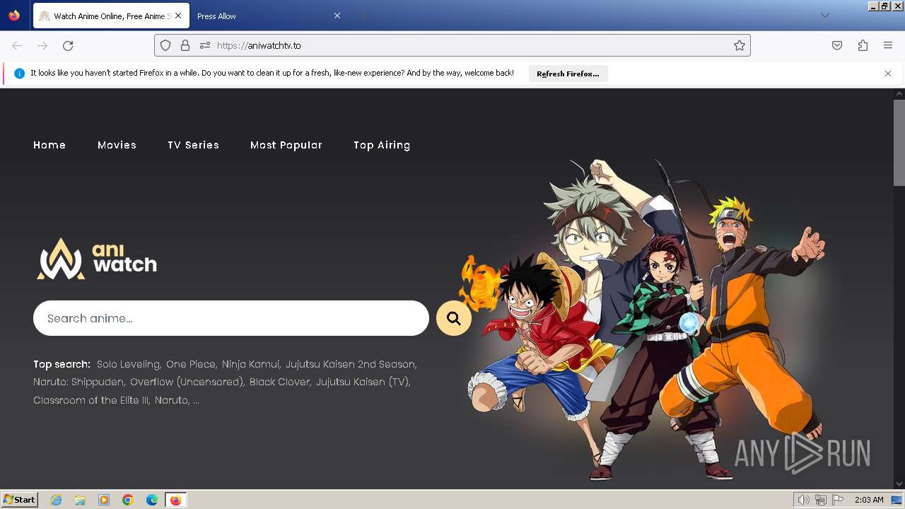Close the Press Allow tab
This screenshot has height=509, width=905.
click(x=337, y=16)
